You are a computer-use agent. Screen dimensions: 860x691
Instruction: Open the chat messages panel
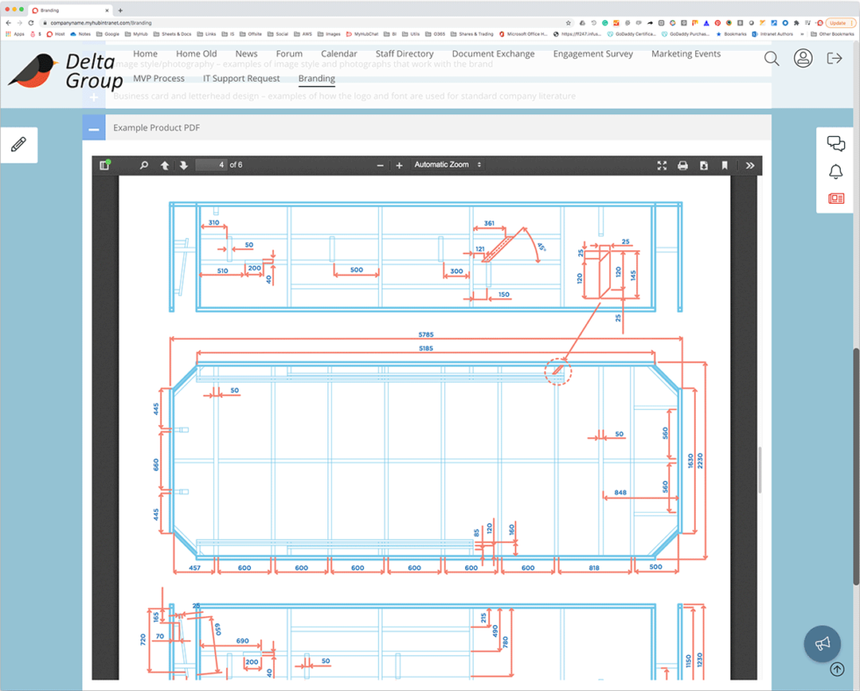pos(835,143)
